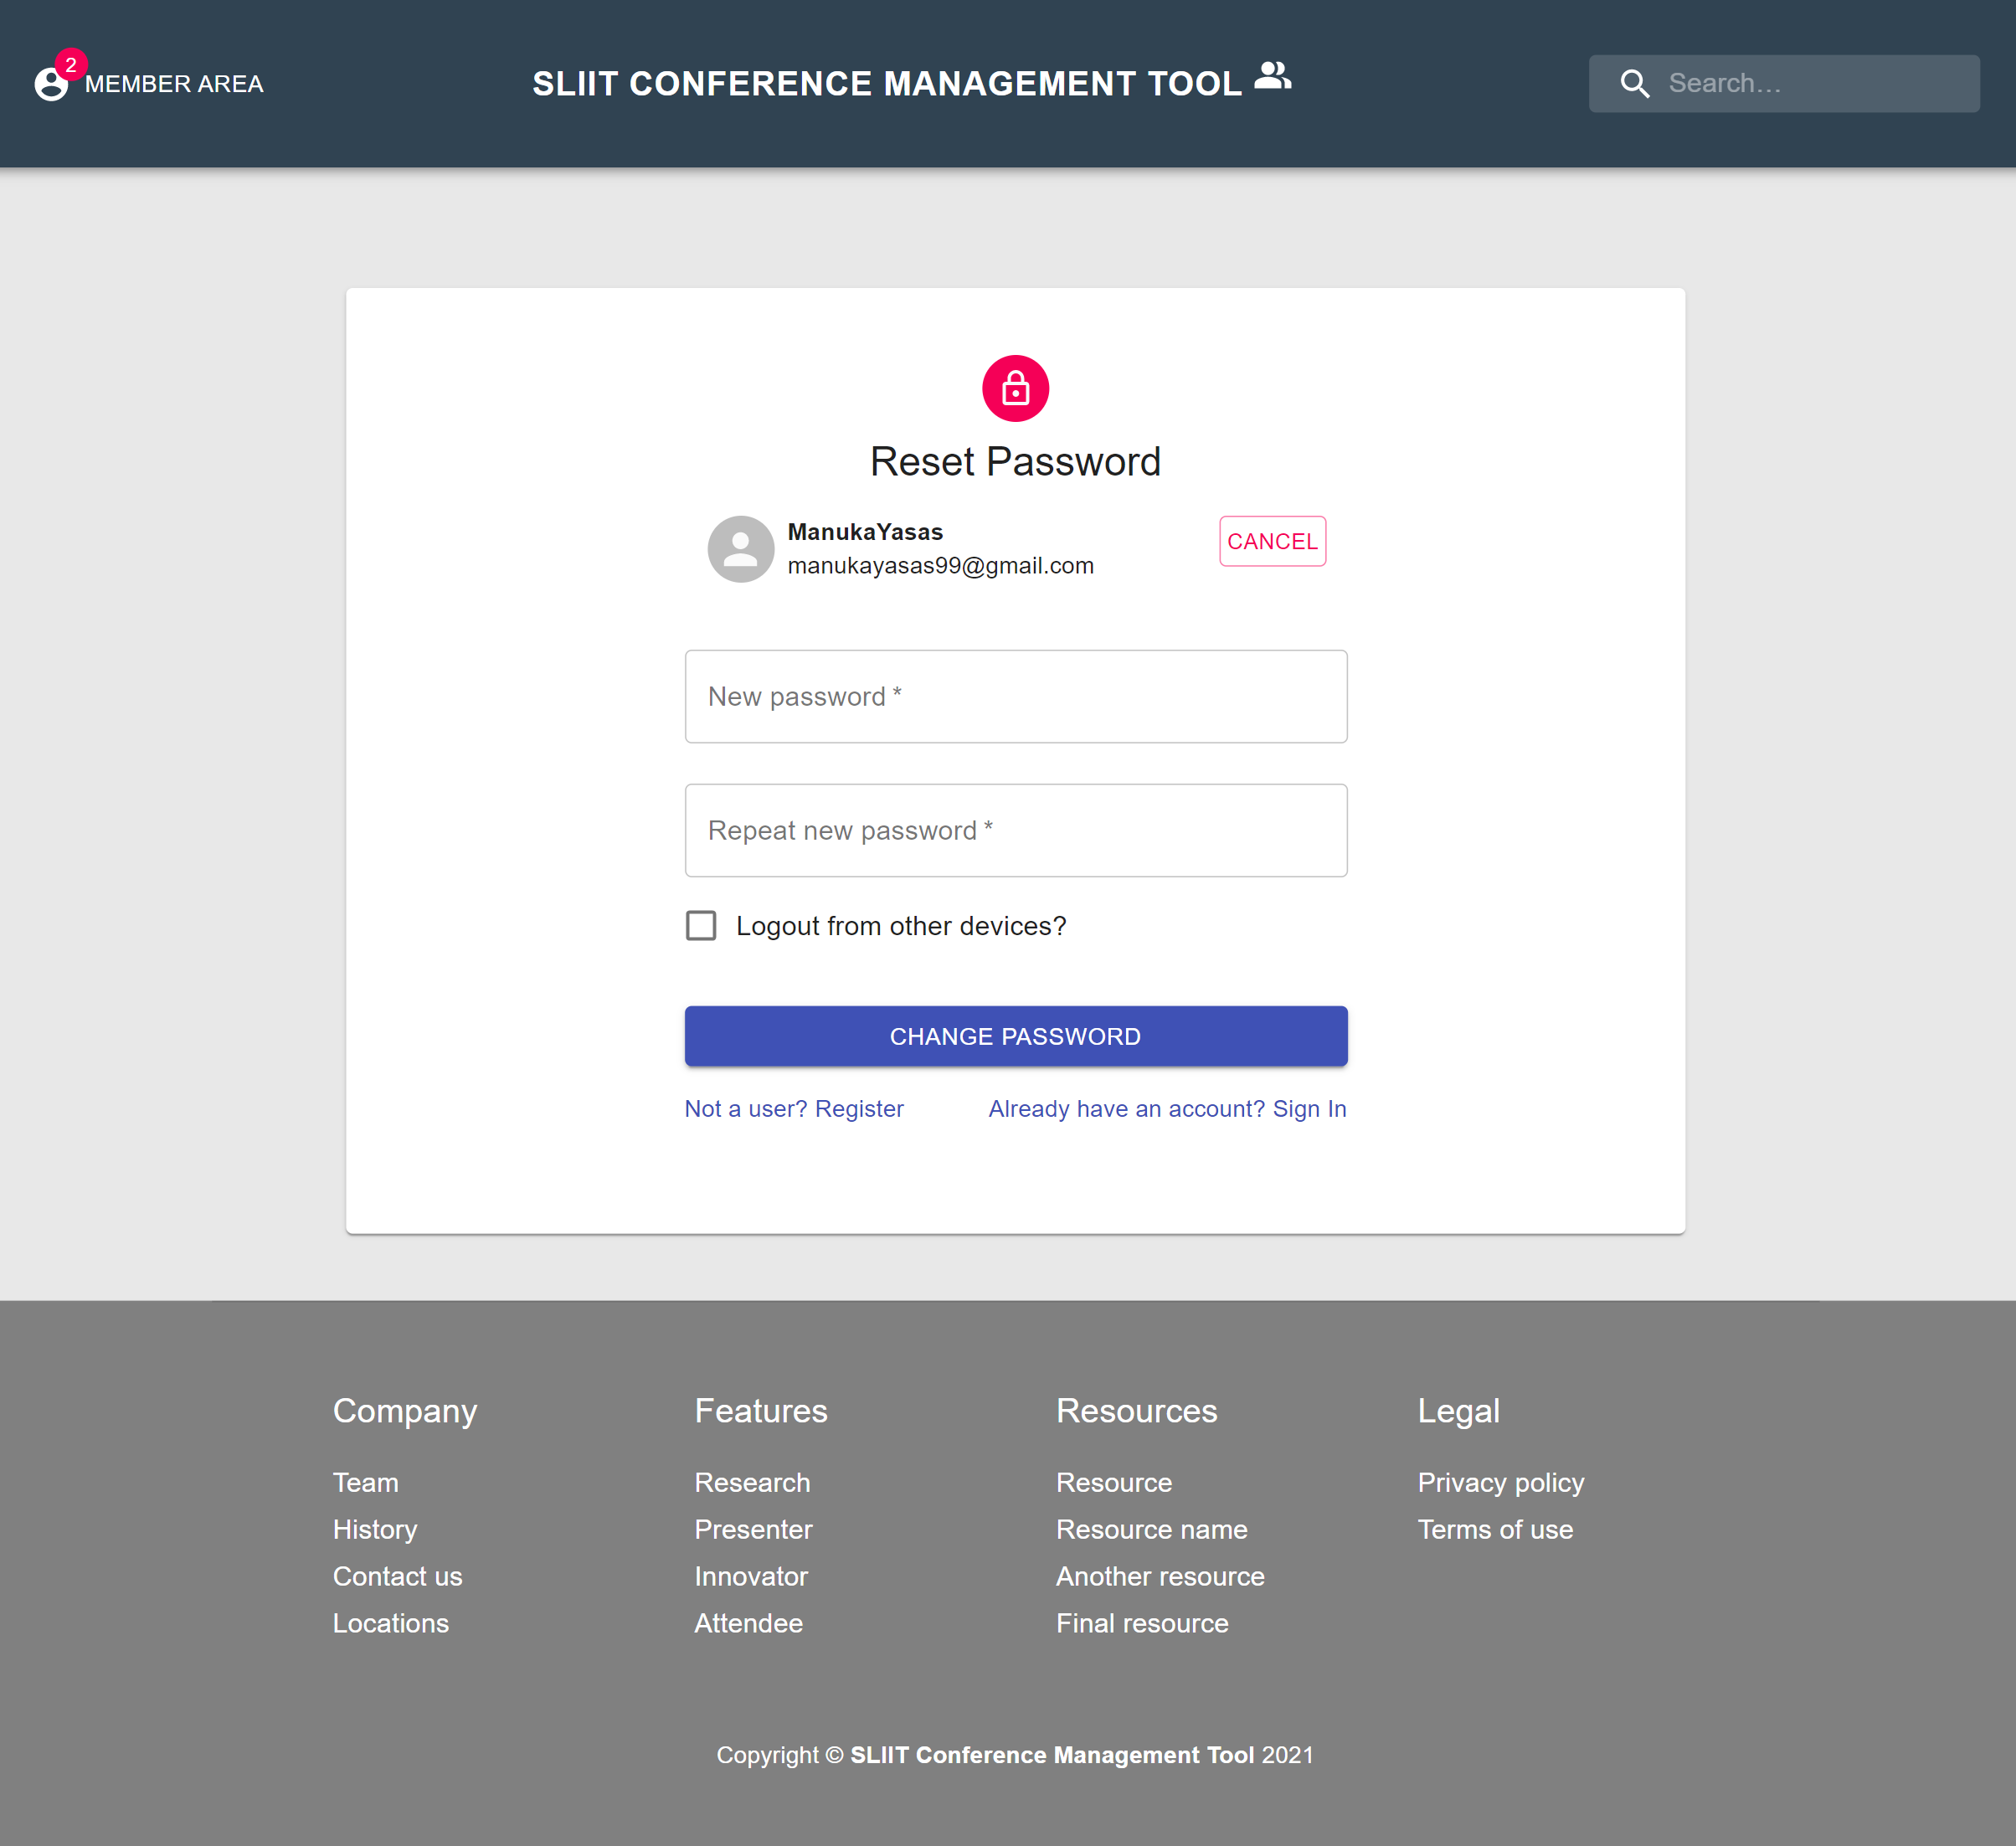Open the Research link under Features

tap(752, 1482)
